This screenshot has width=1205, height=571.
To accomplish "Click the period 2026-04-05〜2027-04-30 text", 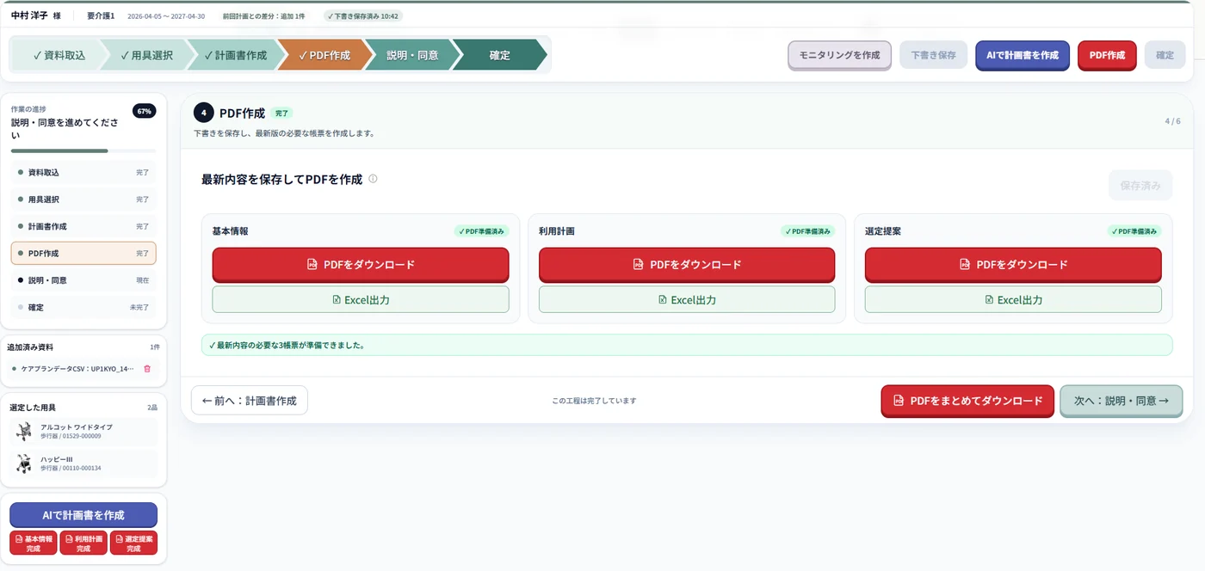I will coord(166,16).
